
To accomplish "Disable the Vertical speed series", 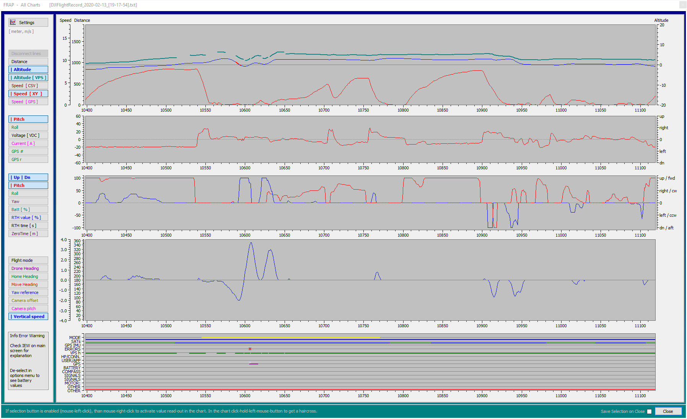I will click(x=28, y=317).
